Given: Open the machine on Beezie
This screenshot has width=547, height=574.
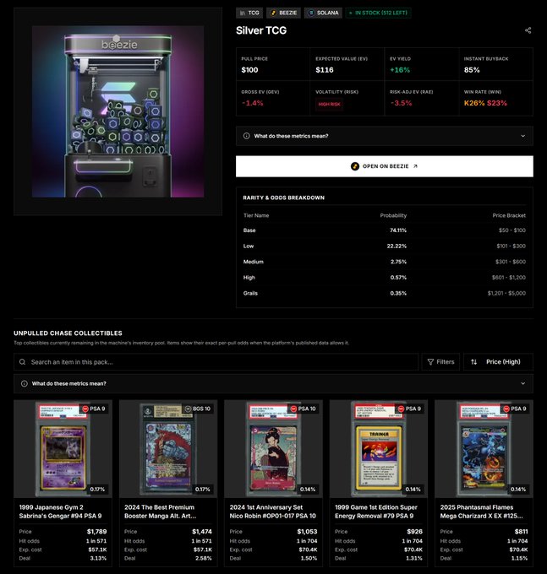Looking at the screenshot, I should tap(385, 166).
